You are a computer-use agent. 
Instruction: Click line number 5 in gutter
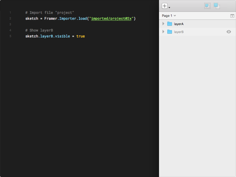[x=10, y=36]
